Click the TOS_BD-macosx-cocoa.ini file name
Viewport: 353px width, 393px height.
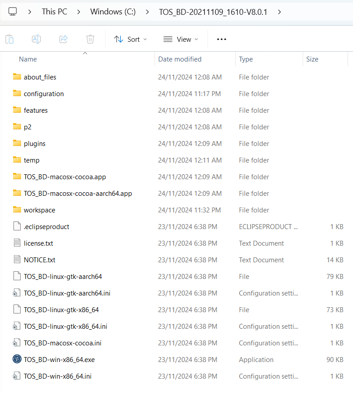pyautogui.click(x=62, y=343)
